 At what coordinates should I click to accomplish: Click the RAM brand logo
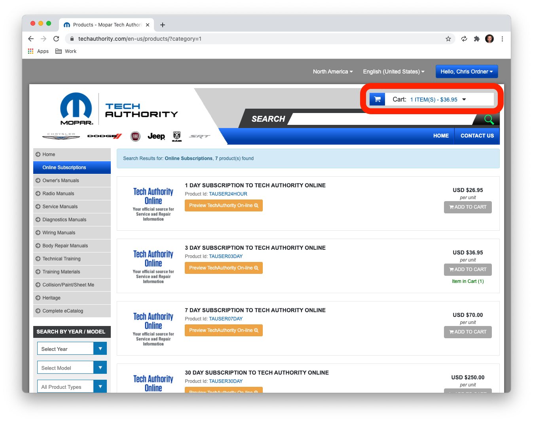[x=177, y=136]
